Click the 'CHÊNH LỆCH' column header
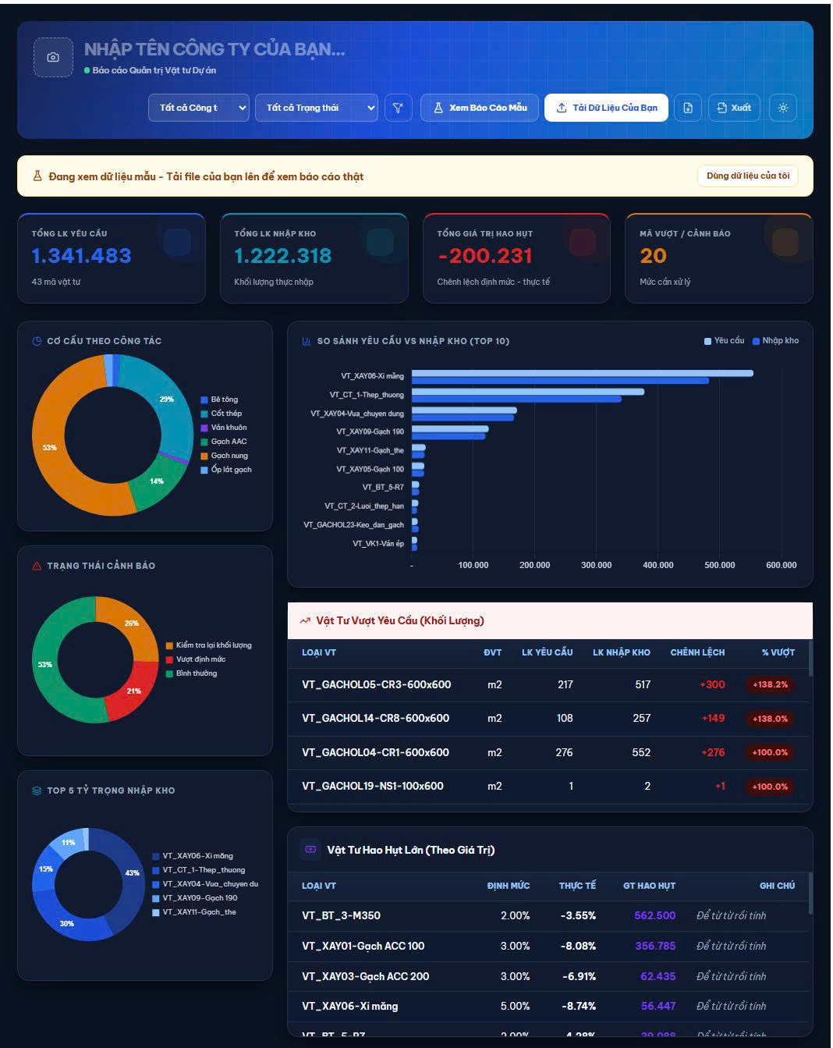This screenshot has height=1048, width=833. (697, 652)
